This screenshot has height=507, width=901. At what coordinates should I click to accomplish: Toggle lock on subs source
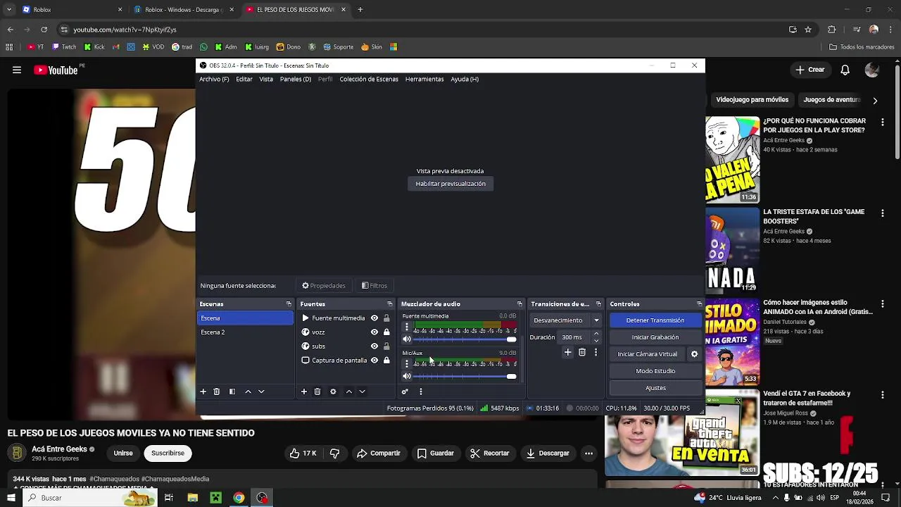386,346
